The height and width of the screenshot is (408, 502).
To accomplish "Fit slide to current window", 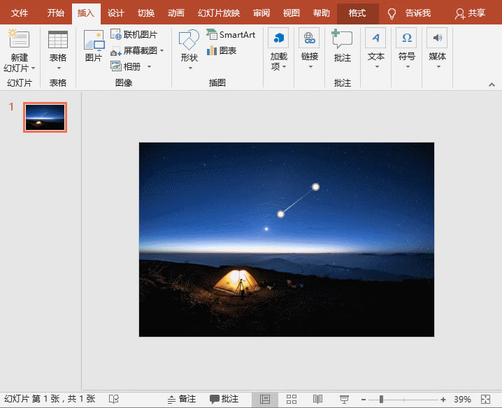I will point(487,399).
